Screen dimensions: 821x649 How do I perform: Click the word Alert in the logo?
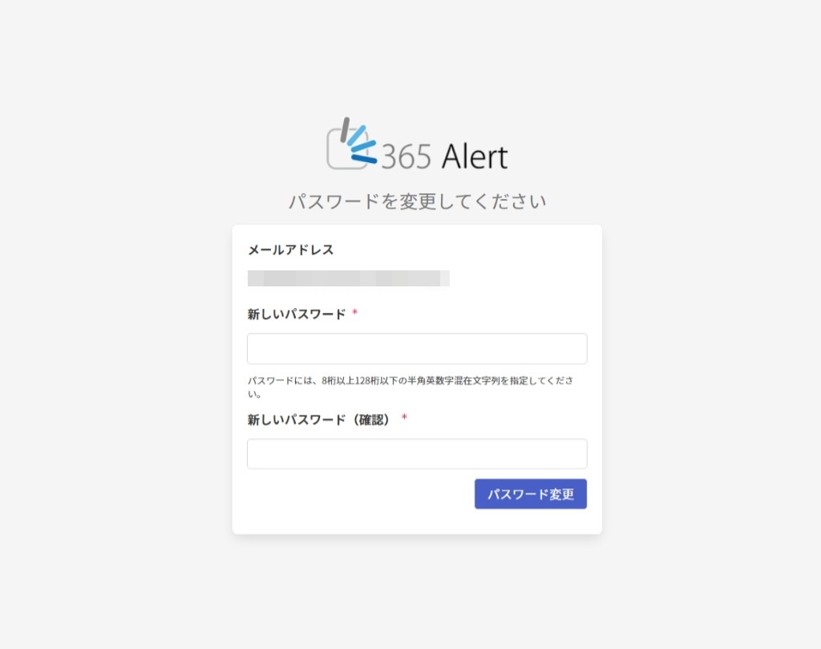coord(475,156)
